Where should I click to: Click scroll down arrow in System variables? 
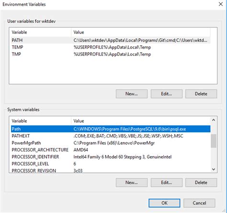pyautogui.click(x=214, y=169)
